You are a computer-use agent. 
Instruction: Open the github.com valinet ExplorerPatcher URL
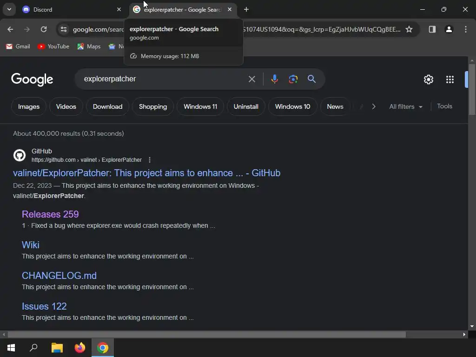click(86, 160)
